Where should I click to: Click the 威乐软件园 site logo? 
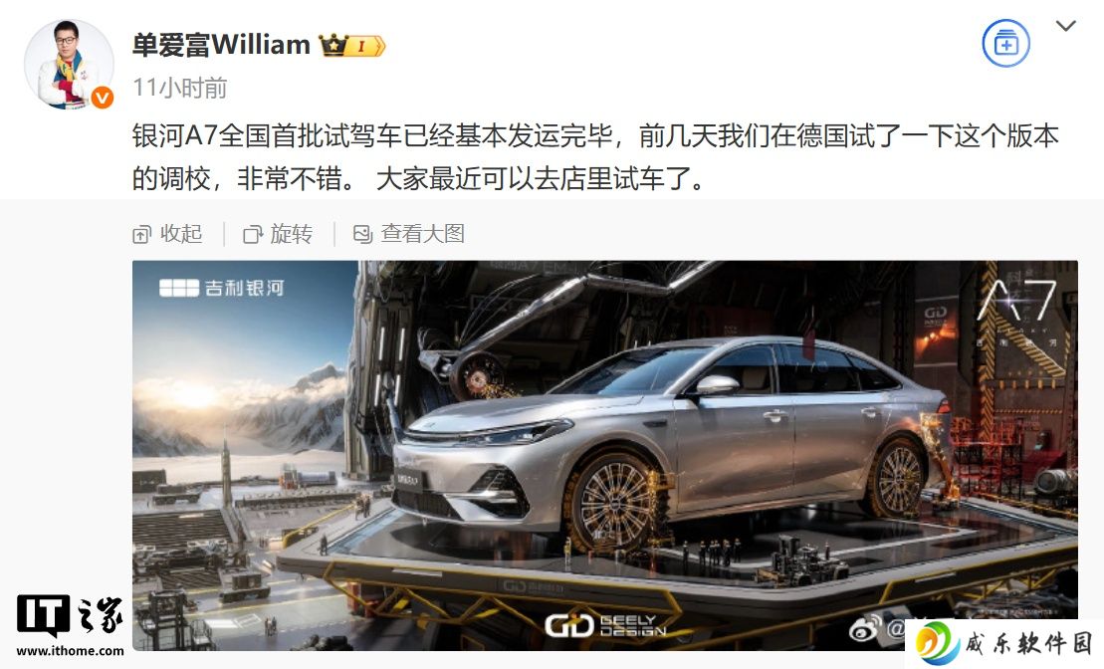click(x=1004, y=644)
